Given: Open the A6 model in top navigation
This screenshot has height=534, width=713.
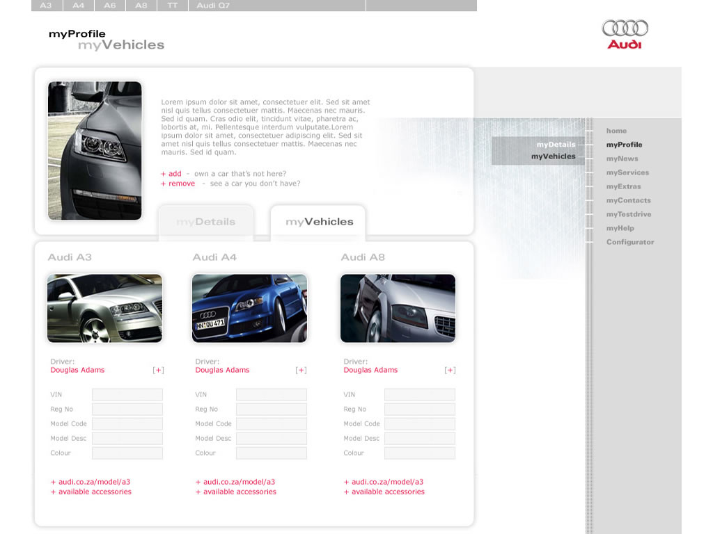Looking at the screenshot, I should [x=110, y=6].
